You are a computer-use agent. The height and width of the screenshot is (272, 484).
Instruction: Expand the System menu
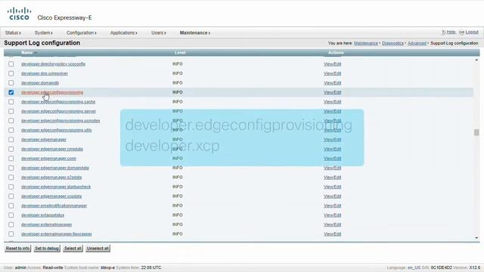[44, 32]
